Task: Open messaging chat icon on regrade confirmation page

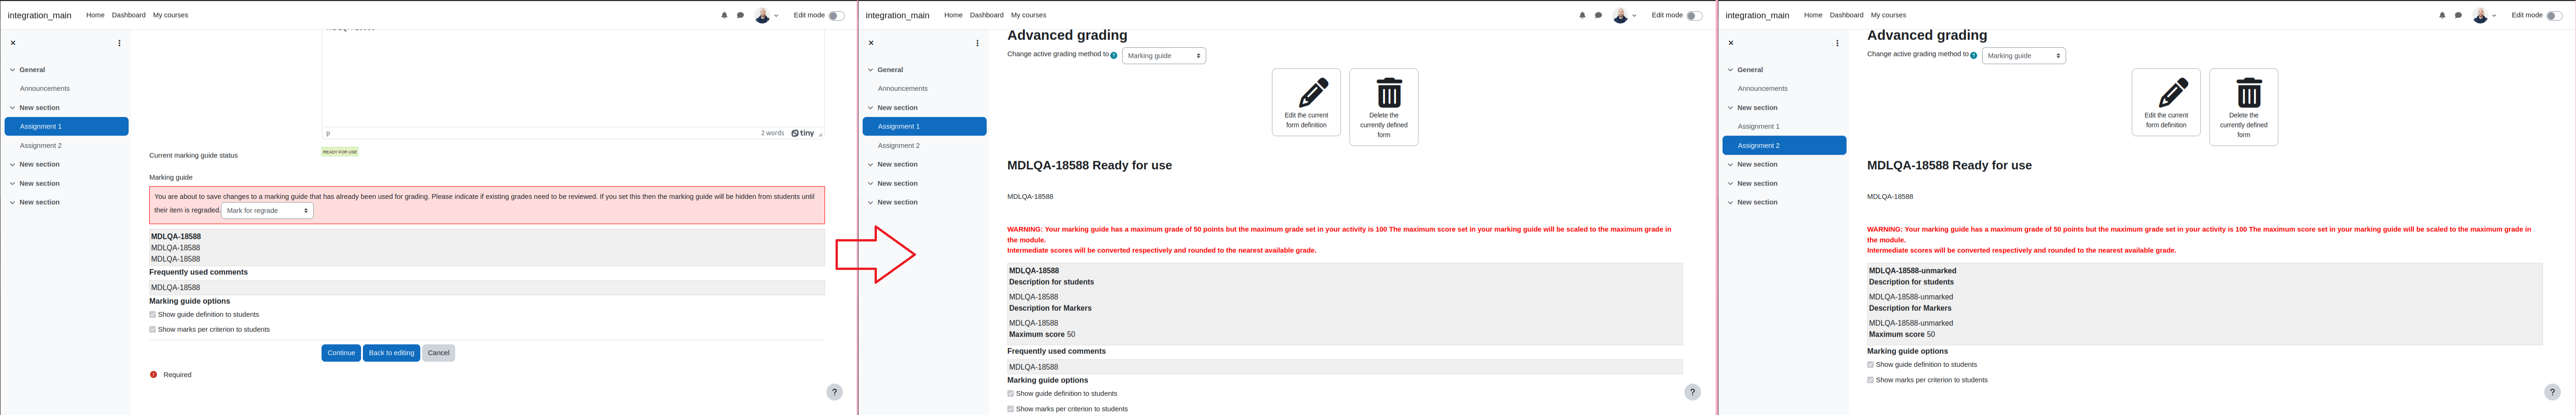Action: pyautogui.click(x=740, y=15)
